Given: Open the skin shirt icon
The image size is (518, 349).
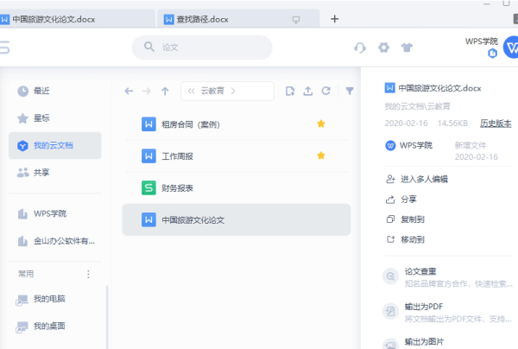Looking at the screenshot, I should [407, 48].
